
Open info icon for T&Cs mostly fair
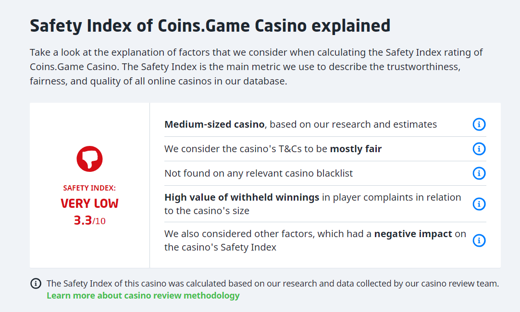point(479,149)
